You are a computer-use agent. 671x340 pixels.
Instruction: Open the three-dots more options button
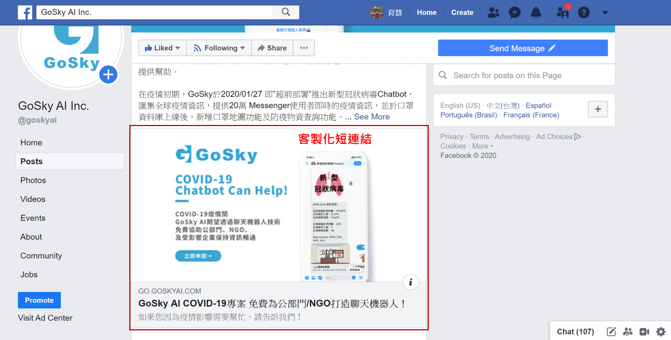pos(304,48)
